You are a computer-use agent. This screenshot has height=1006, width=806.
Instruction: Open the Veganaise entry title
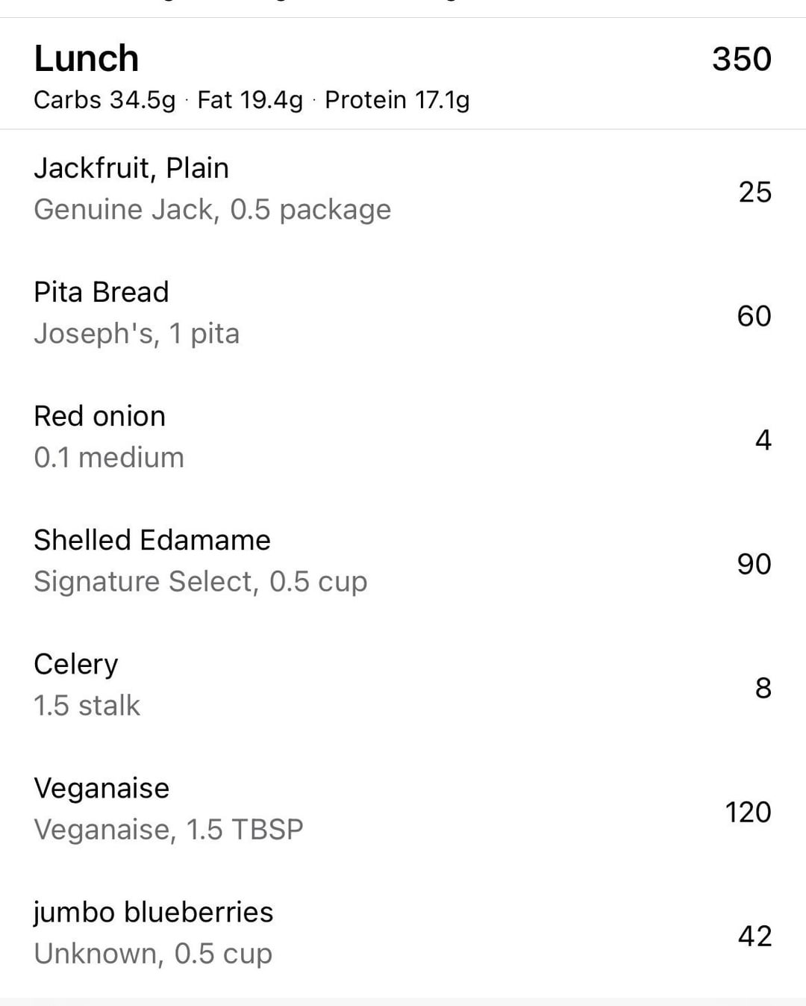click(x=101, y=788)
